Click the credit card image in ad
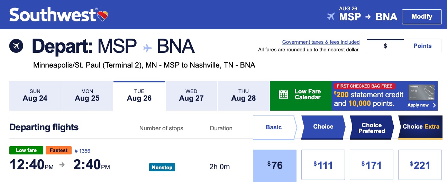 click(422, 92)
